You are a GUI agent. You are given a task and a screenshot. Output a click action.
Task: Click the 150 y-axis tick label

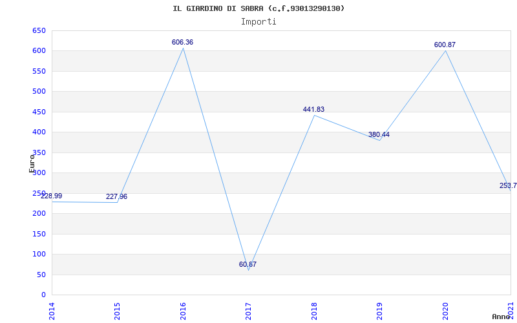[x=39, y=234]
